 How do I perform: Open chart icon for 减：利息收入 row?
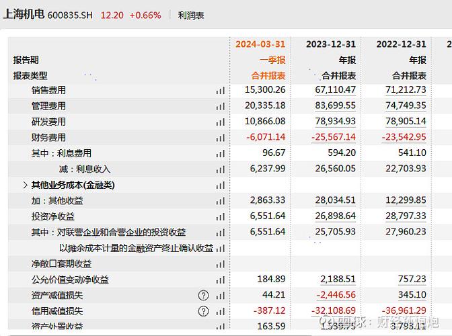(x=220, y=169)
